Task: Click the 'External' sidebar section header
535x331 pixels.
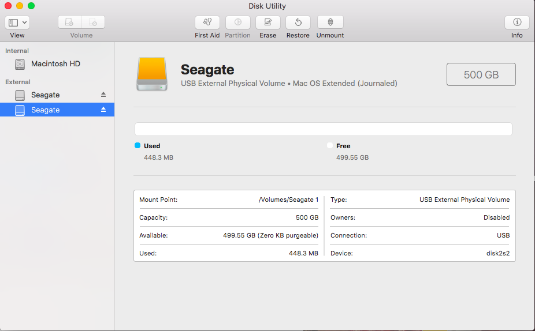Action: (18, 82)
